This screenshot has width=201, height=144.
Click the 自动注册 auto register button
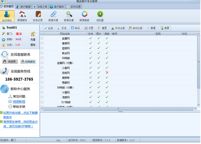point(136,28)
